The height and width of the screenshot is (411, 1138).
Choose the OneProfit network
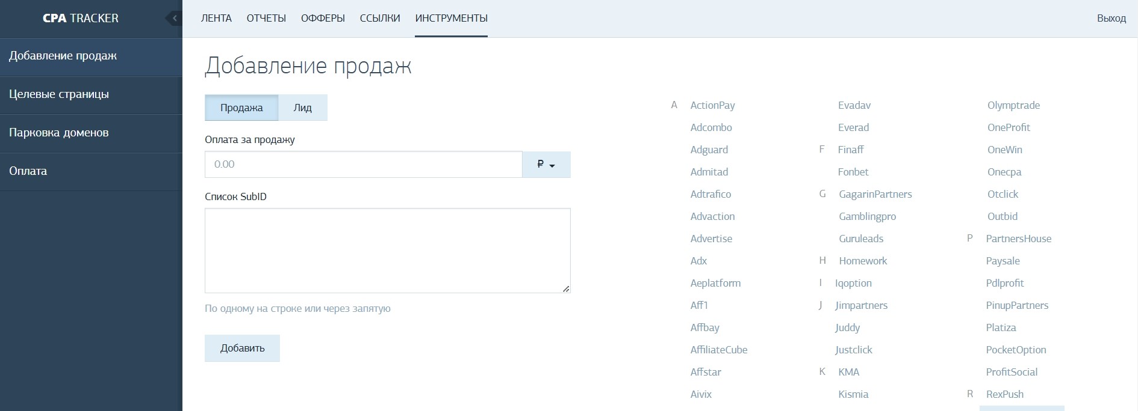[x=1009, y=127]
